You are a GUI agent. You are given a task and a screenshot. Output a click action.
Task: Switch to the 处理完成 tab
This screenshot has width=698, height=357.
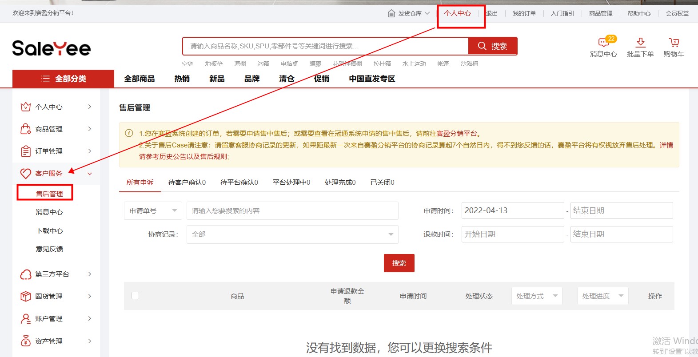click(340, 182)
